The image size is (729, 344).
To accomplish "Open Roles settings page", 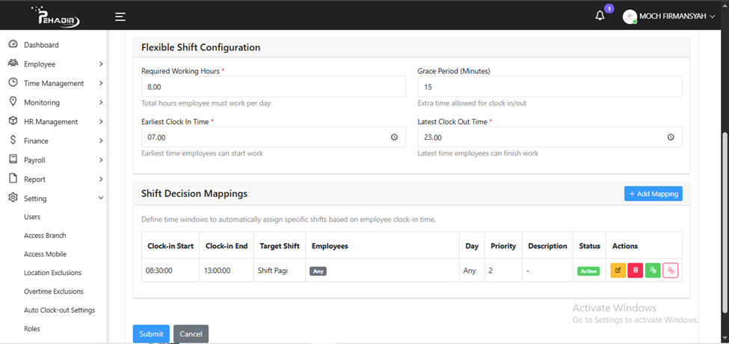I will tap(32, 328).
